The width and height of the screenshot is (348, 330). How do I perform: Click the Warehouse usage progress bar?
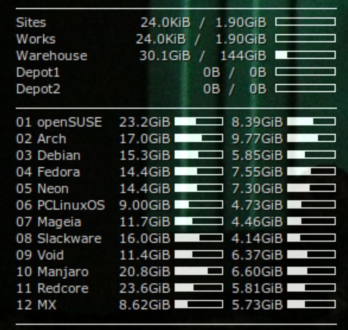pyautogui.click(x=305, y=55)
